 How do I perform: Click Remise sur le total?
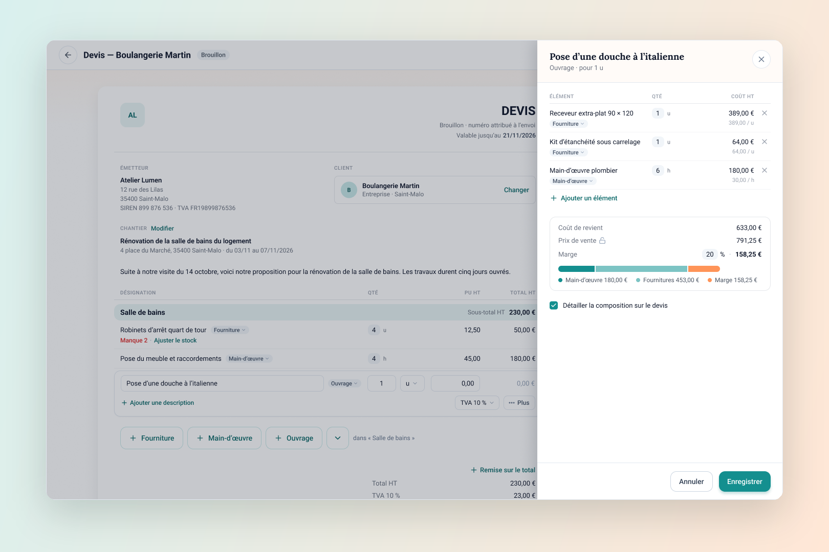coord(503,470)
